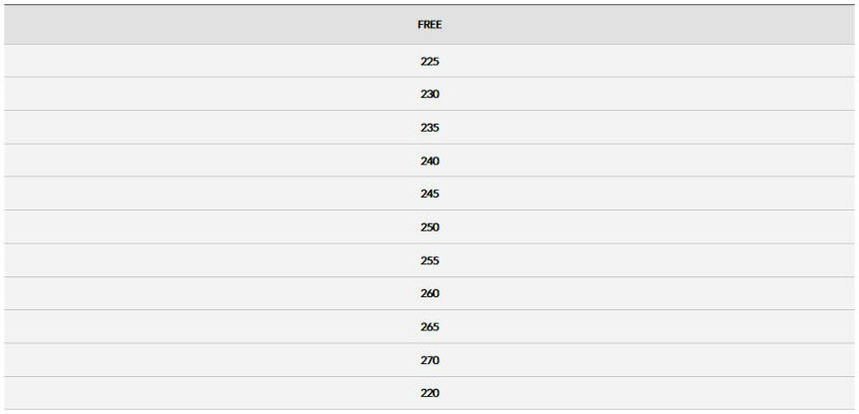Viewport: 859px width, 414px height.
Task: Select the row between 225 and 235
Action: click(x=429, y=95)
